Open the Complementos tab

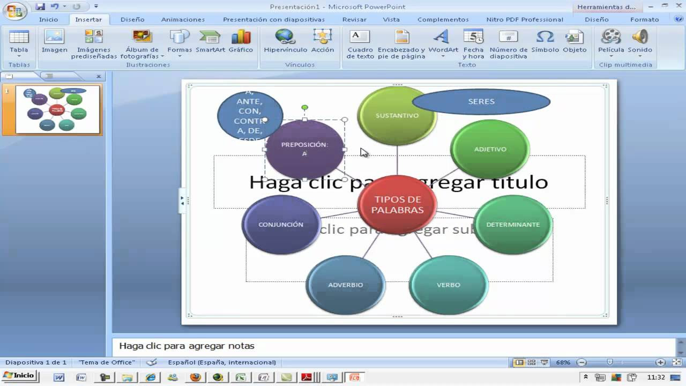click(443, 19)
